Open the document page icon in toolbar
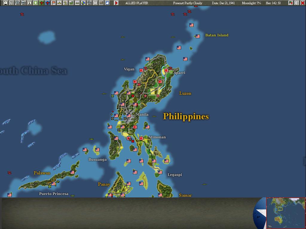The width and height of the screenshot is (306, 229). pyautogui.click(x=12, y=3)
